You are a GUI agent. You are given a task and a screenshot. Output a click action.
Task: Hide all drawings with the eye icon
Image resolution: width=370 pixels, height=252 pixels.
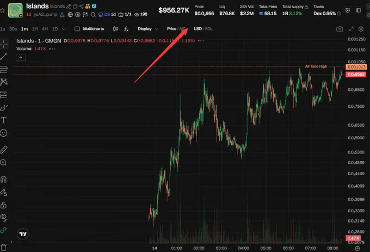coord(4,217)
